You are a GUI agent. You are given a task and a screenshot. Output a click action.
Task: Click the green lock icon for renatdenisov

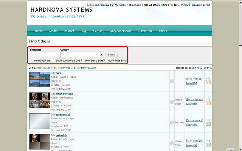click(x=208, y=122)
